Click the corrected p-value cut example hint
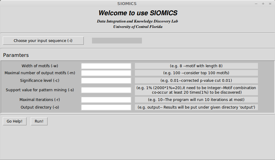The height and width of the screenshot is (160, 275). 196,80
